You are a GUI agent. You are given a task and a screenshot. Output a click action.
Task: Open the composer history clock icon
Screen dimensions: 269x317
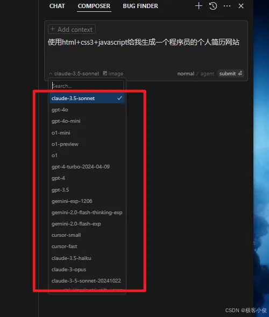tap(213, 6)
